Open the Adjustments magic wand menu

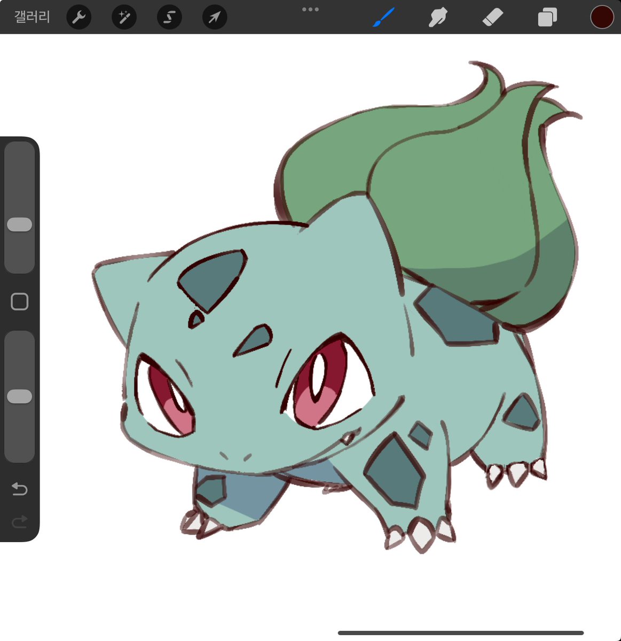point(124,18)
